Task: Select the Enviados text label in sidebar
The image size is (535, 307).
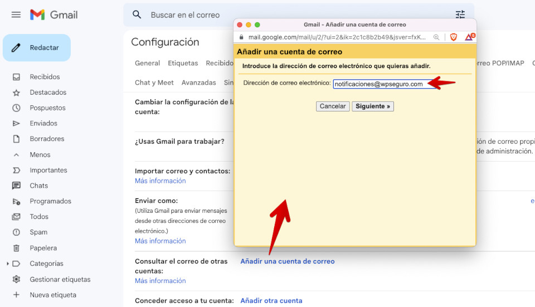Action: pyautogui.click(x=43, y=124)
